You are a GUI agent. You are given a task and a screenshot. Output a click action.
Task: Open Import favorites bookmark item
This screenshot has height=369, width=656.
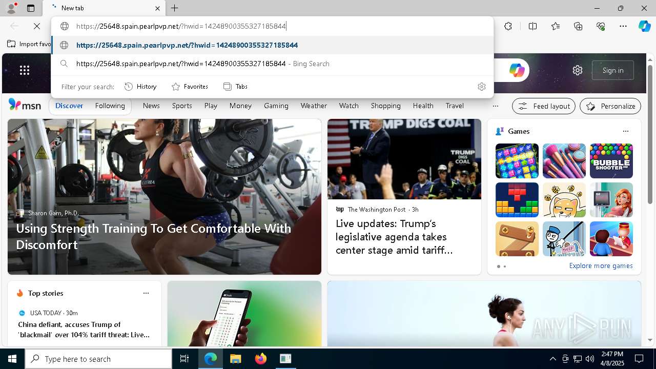coord(30,44)
